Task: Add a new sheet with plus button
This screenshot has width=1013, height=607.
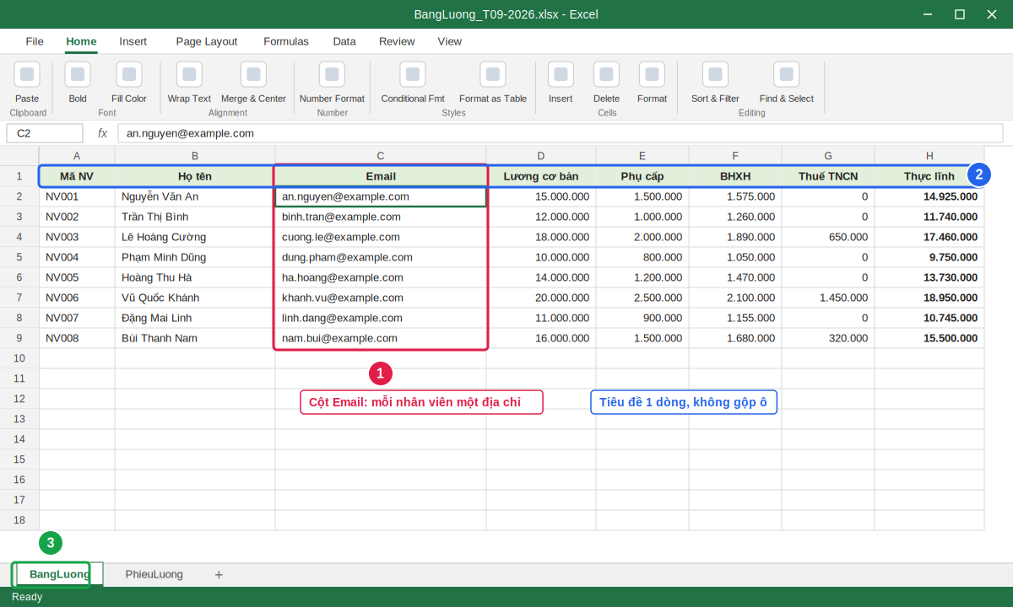Action: point(219,574)
